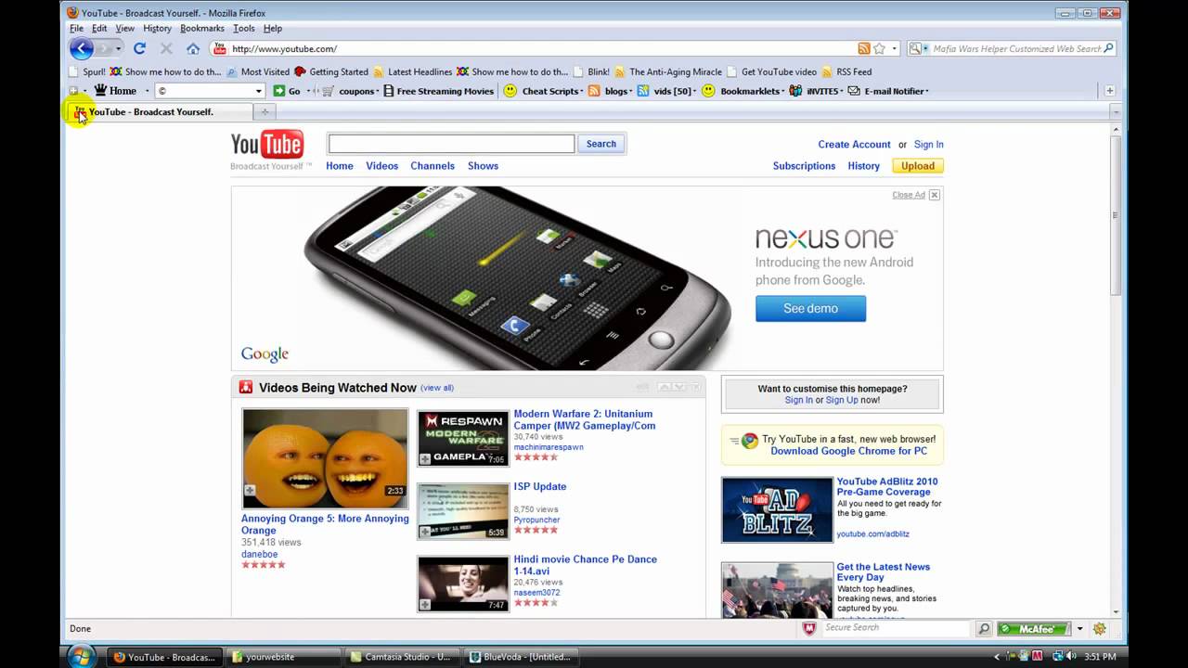Image resolution: width=1188 pixels, height=668 pixels.
Task: Open the back/forward history dropdown arrow
Action: [x=118, y=48]
